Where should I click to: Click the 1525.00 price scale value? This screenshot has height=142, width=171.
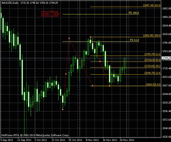(167, 137)
